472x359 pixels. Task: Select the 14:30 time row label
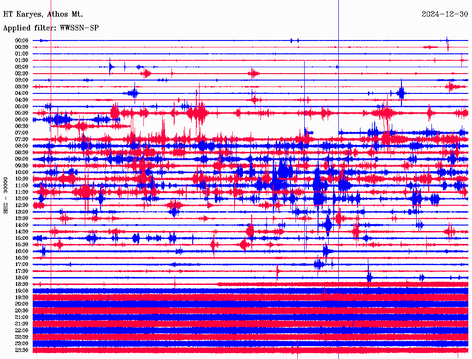(22, 232)
